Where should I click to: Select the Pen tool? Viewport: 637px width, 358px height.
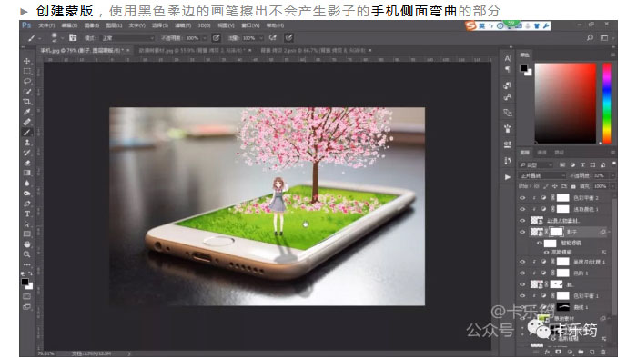pyautogui.click(x=26, y=204)
